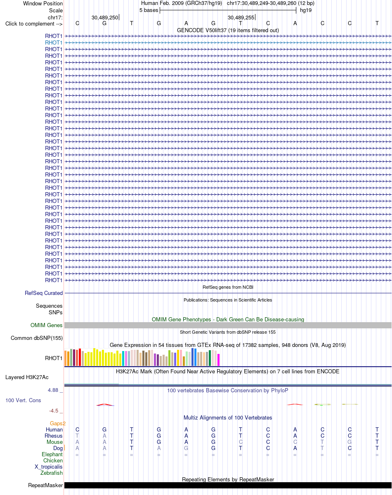
Task: Click the teal H3K27Ac signal segment
Action: (92, 384)
